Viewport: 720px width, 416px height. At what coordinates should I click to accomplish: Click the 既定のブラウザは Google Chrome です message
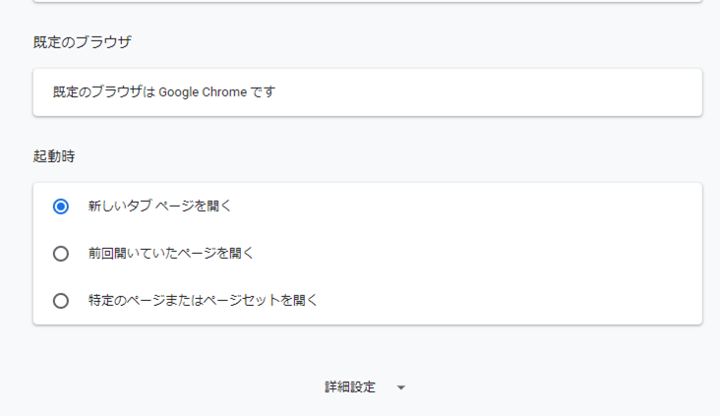click(164, 91)
